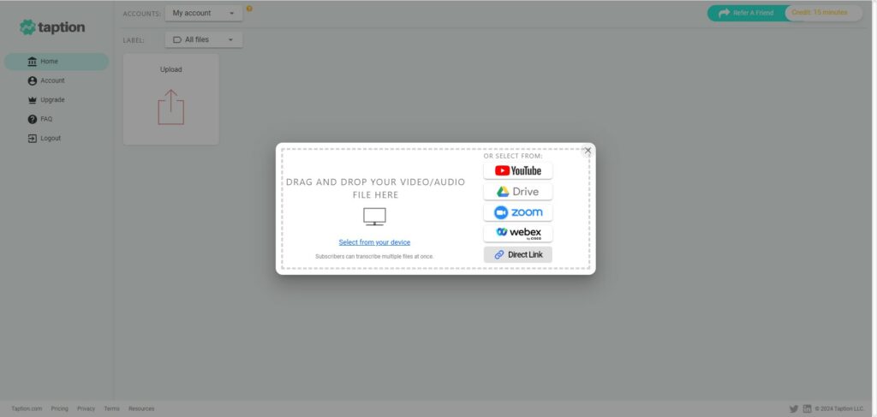Viewport: 877px width, 417px height.
Task: Log out via the Logout item
Action: click(x=45, y=138)
